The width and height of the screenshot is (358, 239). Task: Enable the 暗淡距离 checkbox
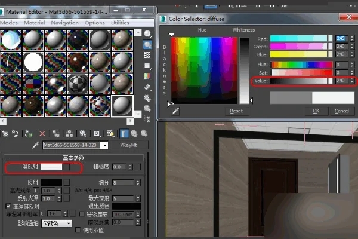[x=82, y=215]
